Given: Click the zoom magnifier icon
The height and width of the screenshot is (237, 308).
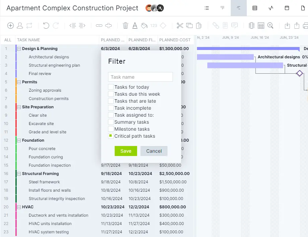Looking at the screenshot, I should 270,26.
